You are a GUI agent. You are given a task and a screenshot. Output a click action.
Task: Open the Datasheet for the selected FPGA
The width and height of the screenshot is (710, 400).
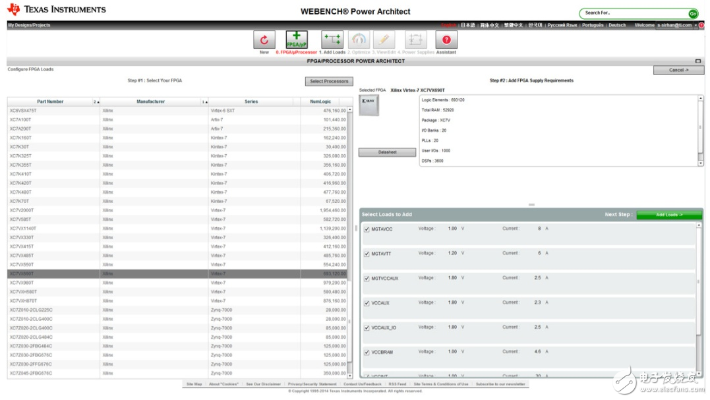coord(387,152)
